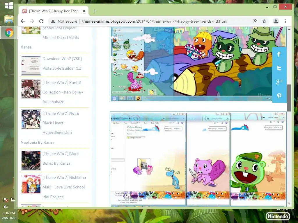Open Download Win7 VSB Vista Style Builder link
The width and height of the screenshot is (298, 223).
pyautogui.click(x=62, y=64)
